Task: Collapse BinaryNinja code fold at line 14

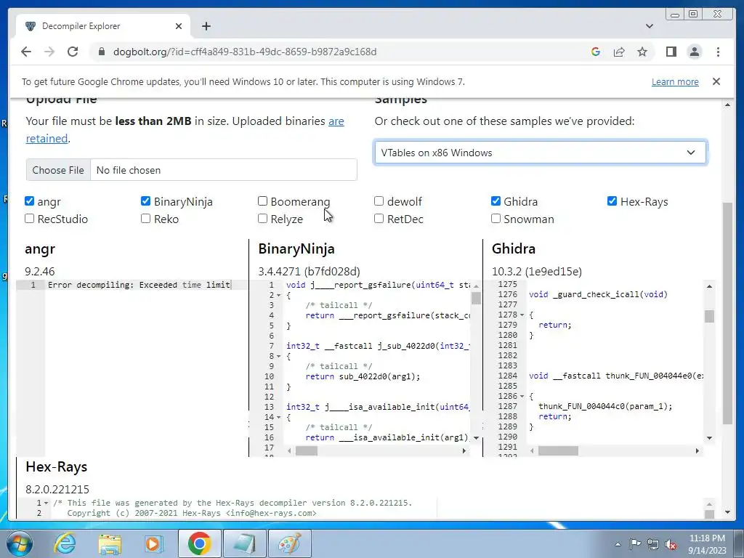Action: (279, 418)
